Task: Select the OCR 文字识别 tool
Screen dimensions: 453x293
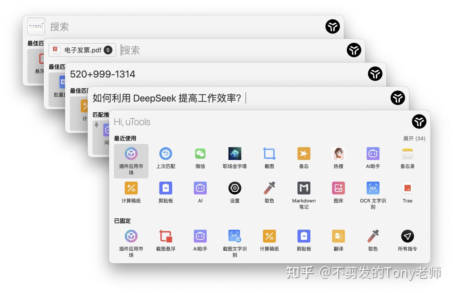Action: [373, 188]
